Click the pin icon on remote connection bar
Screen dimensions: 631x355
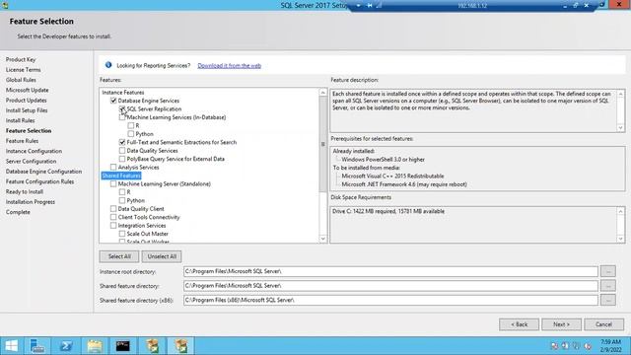pos(369,6)
